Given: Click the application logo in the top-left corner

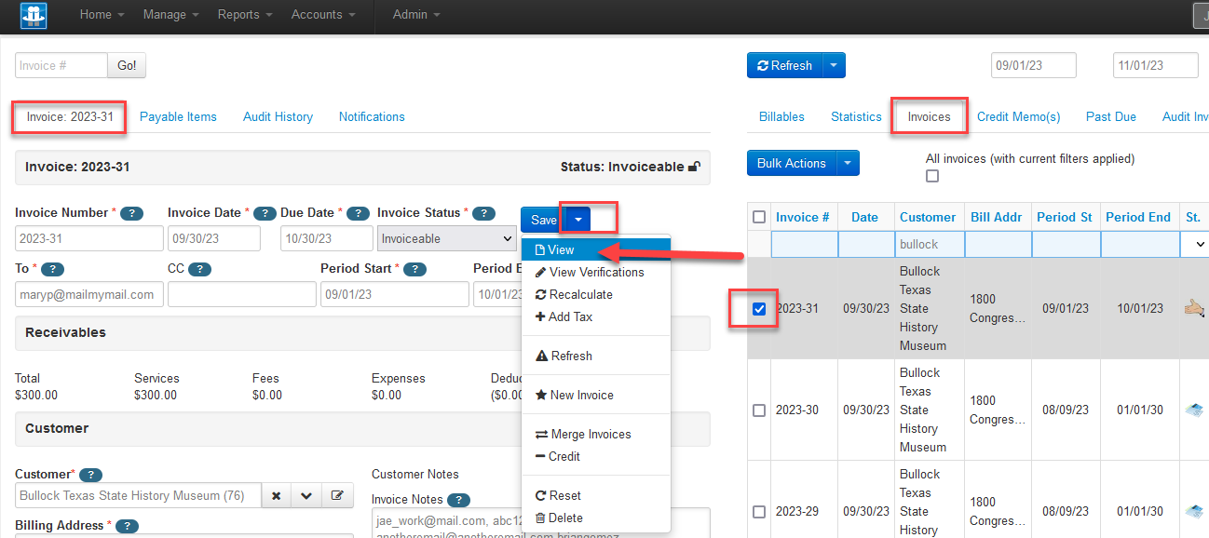Looking at the screenshot, I should [x=34, y=15].
